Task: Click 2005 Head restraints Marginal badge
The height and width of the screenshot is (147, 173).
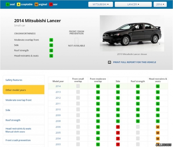Action: [x=158, y=133]
